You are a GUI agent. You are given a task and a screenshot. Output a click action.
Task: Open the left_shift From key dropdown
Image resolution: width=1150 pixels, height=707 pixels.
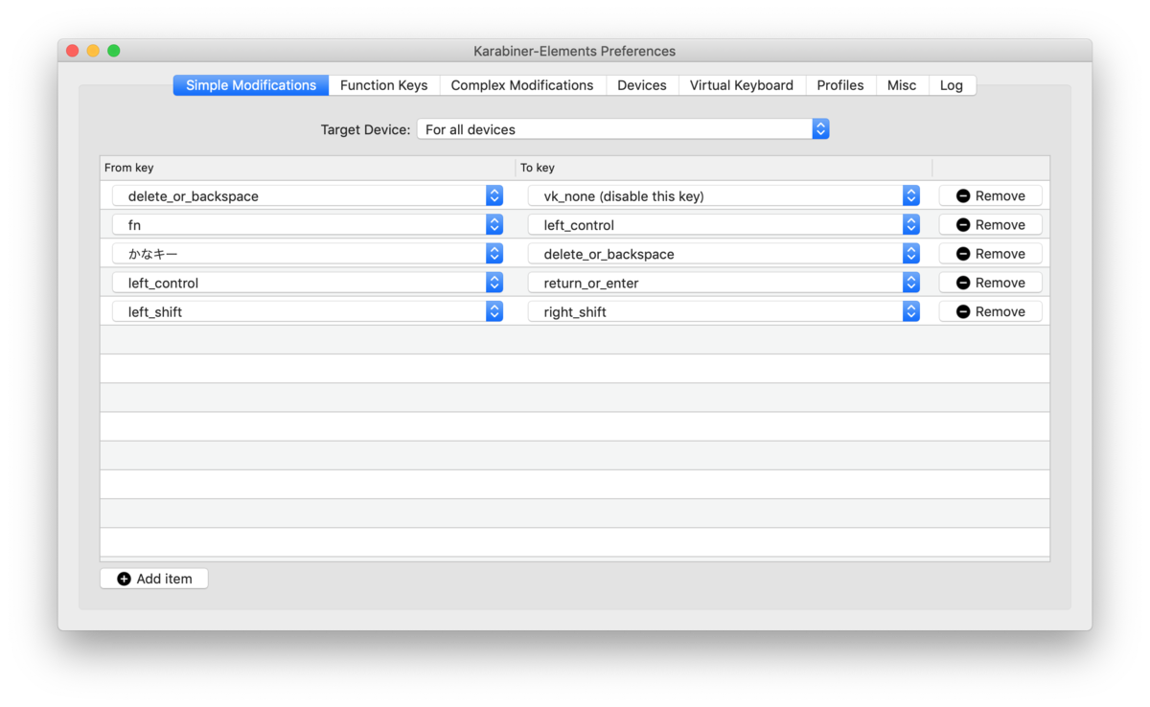(308, 311)
